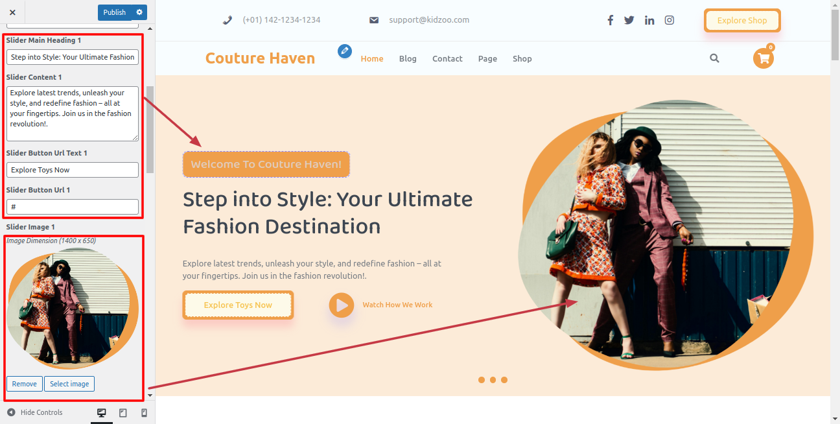Image resolution: width=840 pixels, height=424 pixels.
Task: Click the Select image button
Action: coord(69,384)
